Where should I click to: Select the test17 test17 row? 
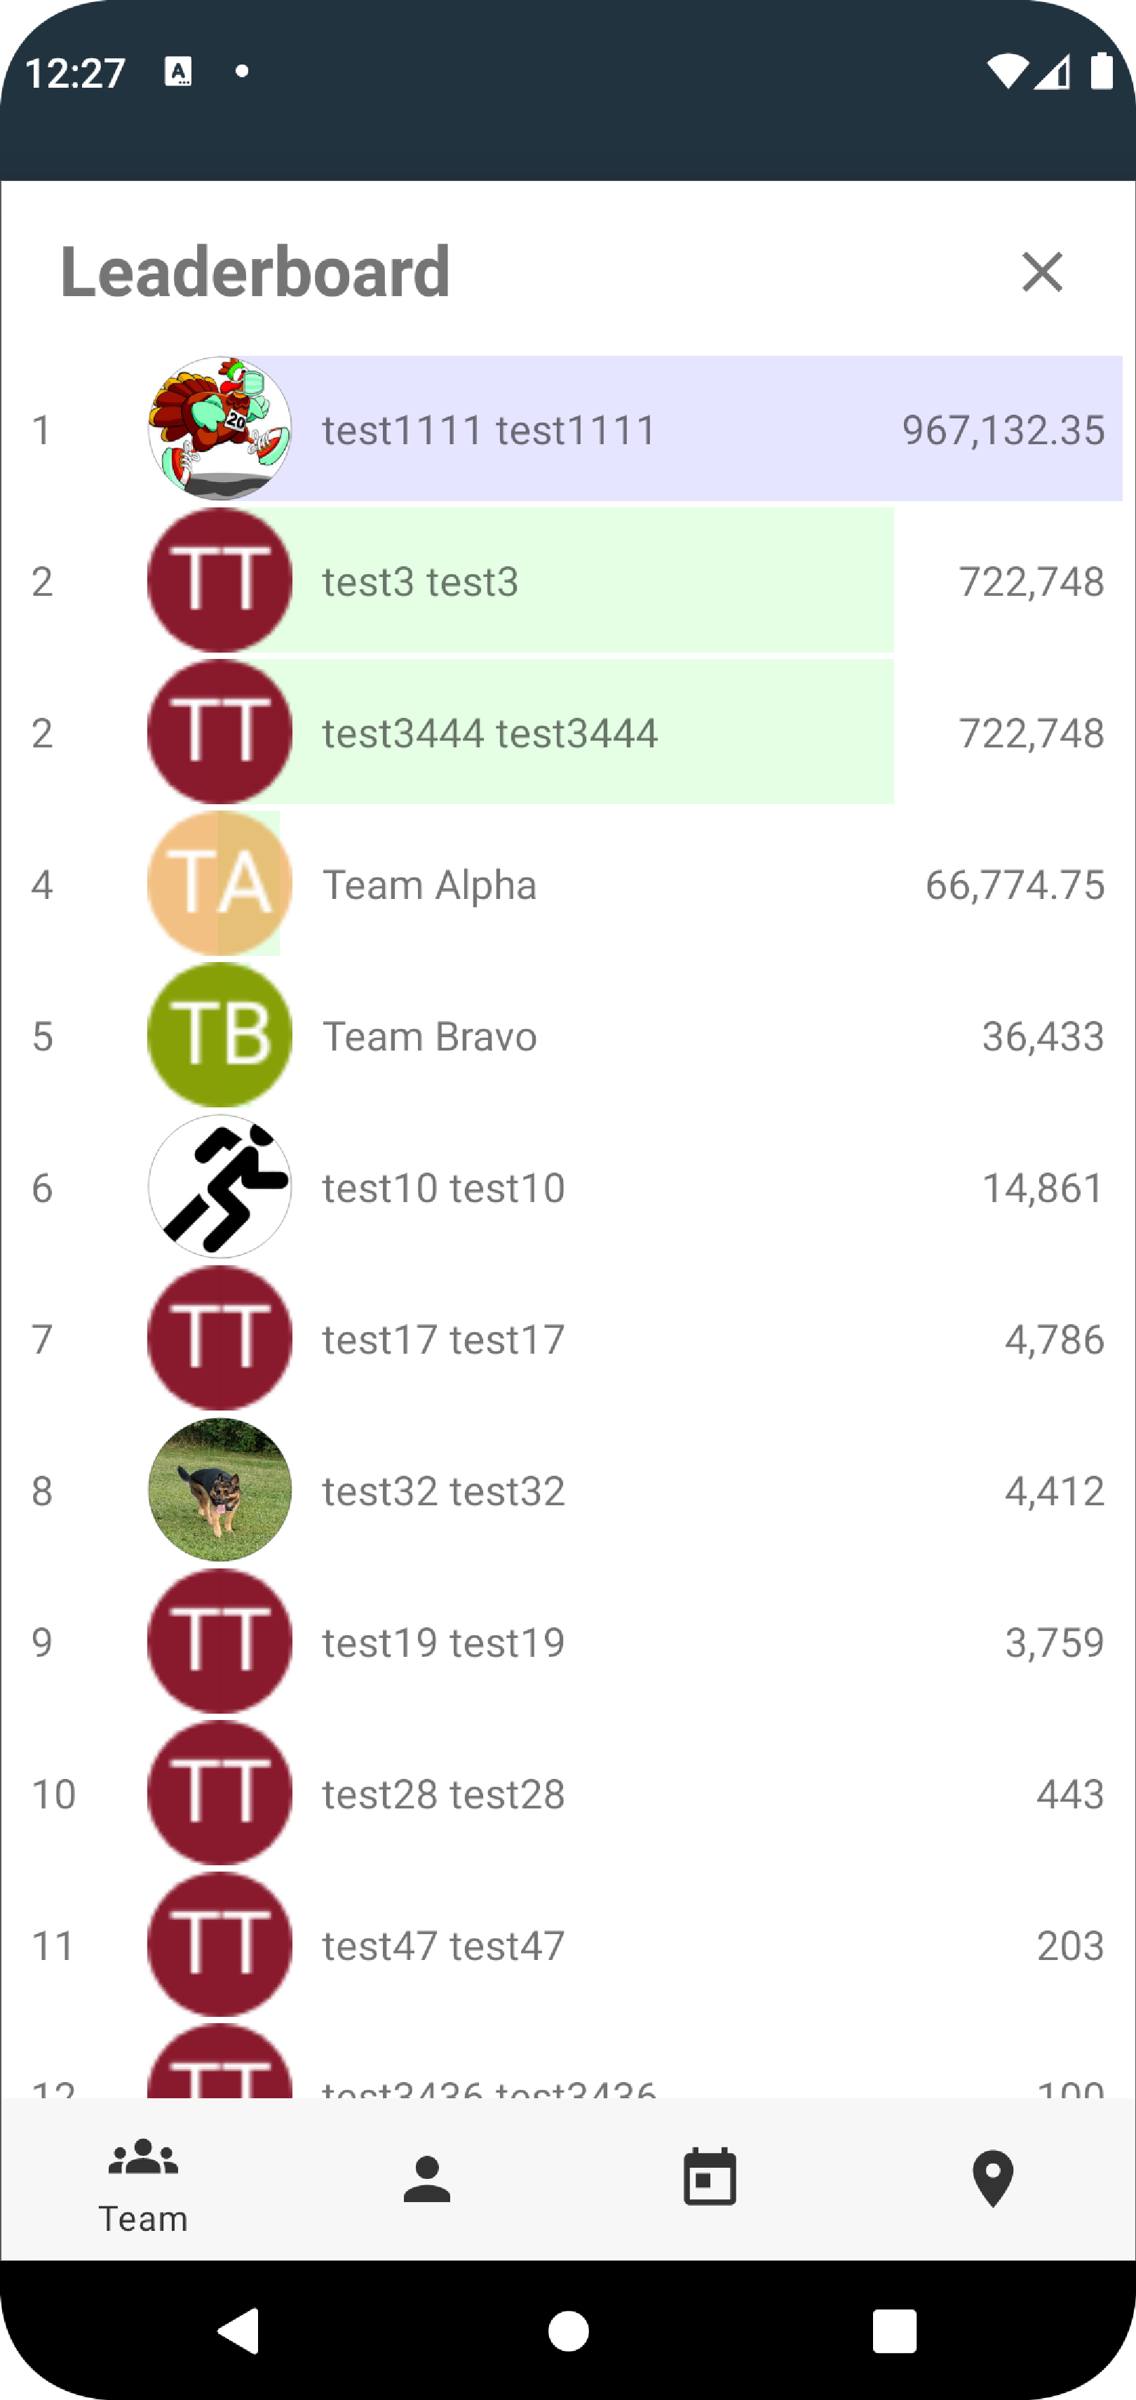click(568, 1339)
